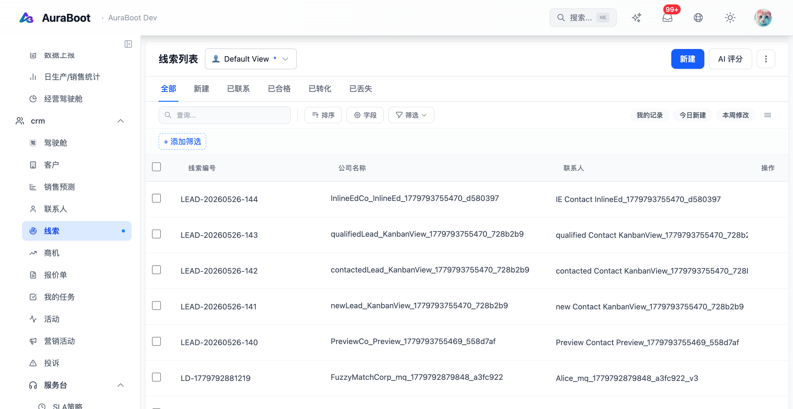Open 经营驾驶舱 in the sidebar
The height and width of the screenshot is (409, 793).
77,99
